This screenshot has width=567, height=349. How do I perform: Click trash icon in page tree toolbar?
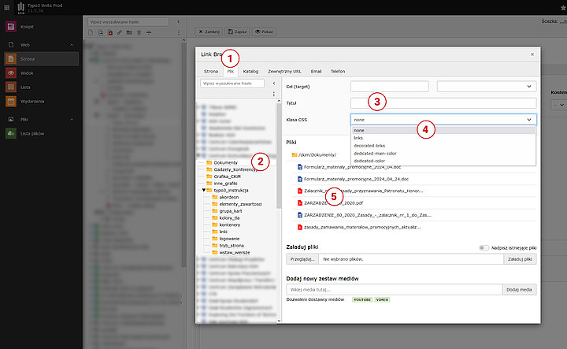click(x=139, y=32)
